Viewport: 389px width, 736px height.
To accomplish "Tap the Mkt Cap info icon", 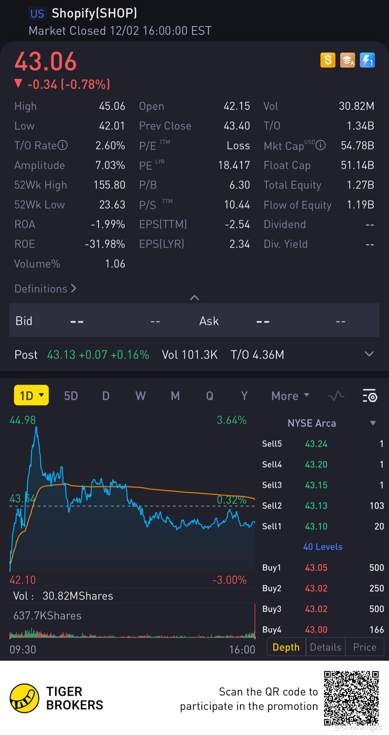I will coord(321,145).
